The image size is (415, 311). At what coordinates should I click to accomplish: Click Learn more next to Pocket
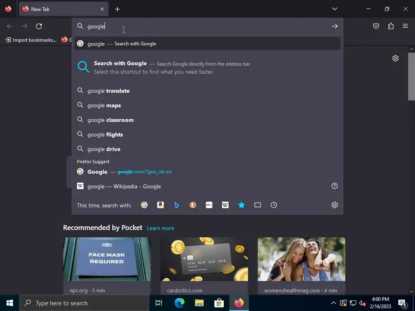pyautogui.click(x=160, y=228)
